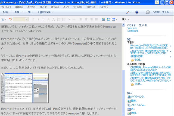Open the 下書きの保存 dropdown arrow
The width and height of the screenshot is (174, 116).
point(53,12)
